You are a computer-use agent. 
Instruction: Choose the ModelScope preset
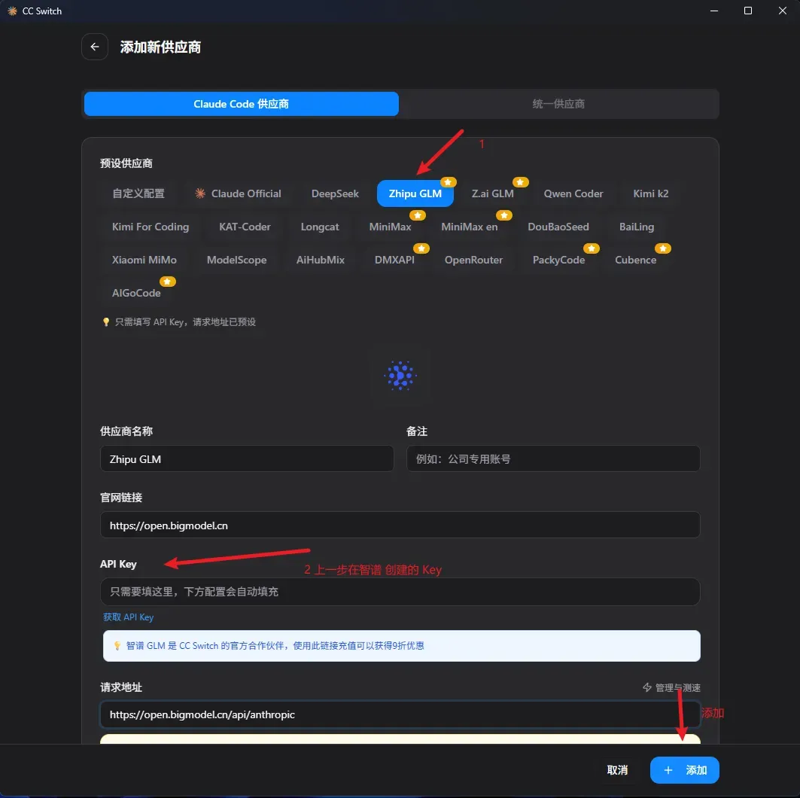point(236,260)
